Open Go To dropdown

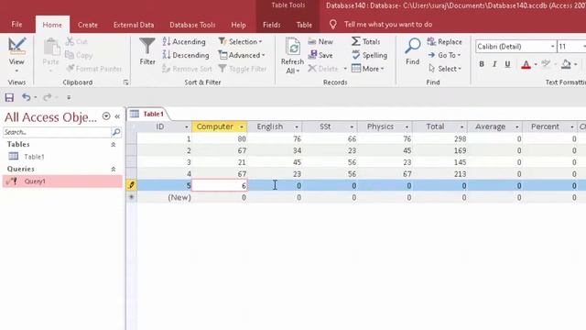(x=444, y=55)
